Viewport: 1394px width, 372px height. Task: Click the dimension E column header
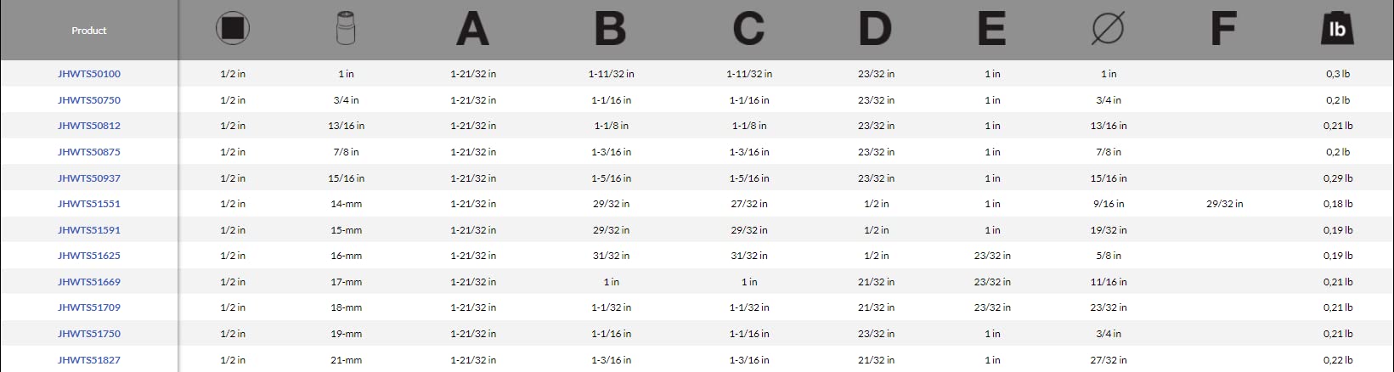point(991,30)
